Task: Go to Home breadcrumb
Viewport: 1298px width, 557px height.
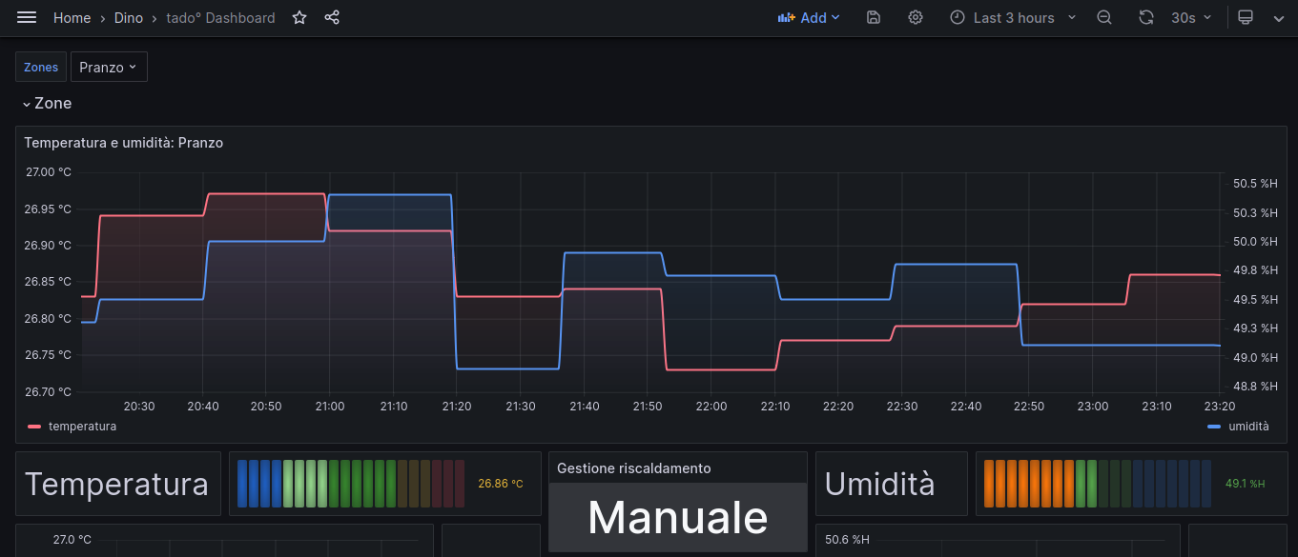Action: click(x=72, y=18)
